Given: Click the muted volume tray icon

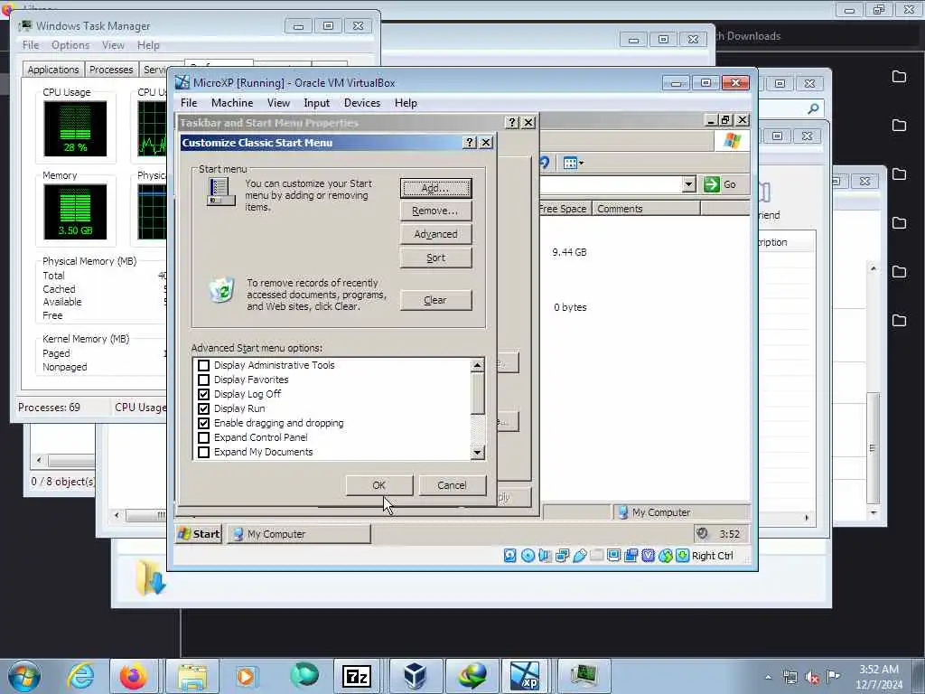Looking at the screenshot, I should click(x=812, y=678).
